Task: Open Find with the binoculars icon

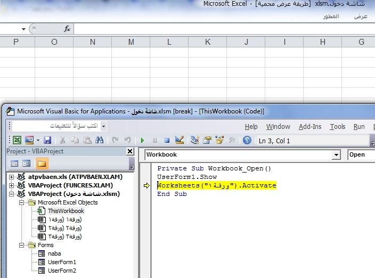Action: point(99,140)
